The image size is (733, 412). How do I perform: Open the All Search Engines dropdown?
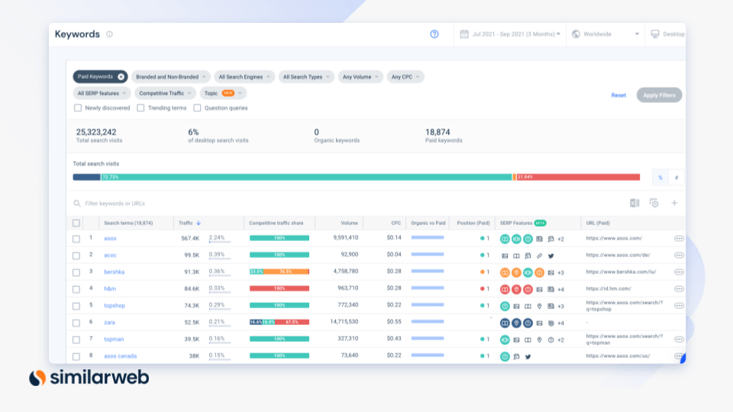point(243,77)
